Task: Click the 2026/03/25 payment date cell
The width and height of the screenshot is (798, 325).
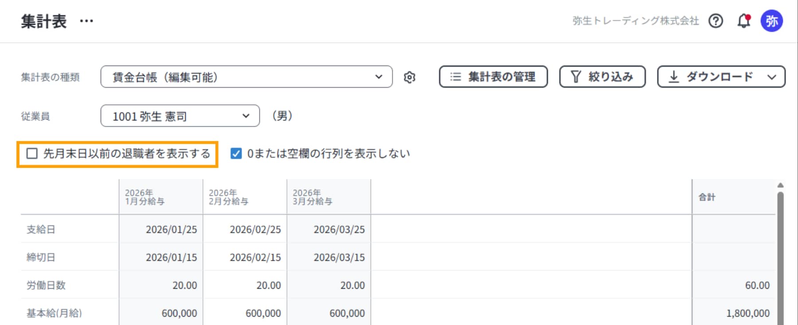Action: [x=329, y=229]
